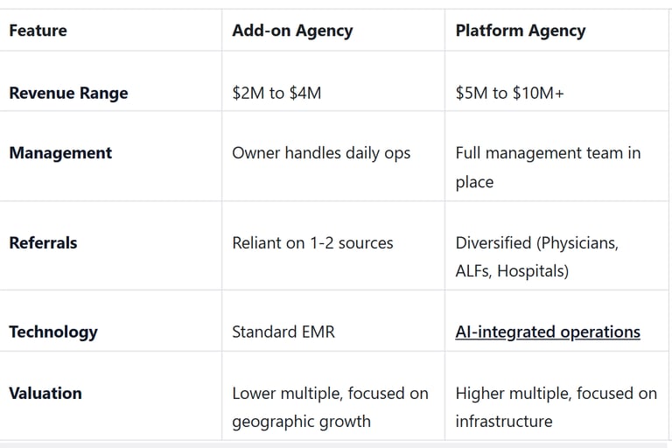This screenshot has width=672, height=448.
Task: Select the Reliant on 1-2 sources cell
Action: tap(312, 243)
